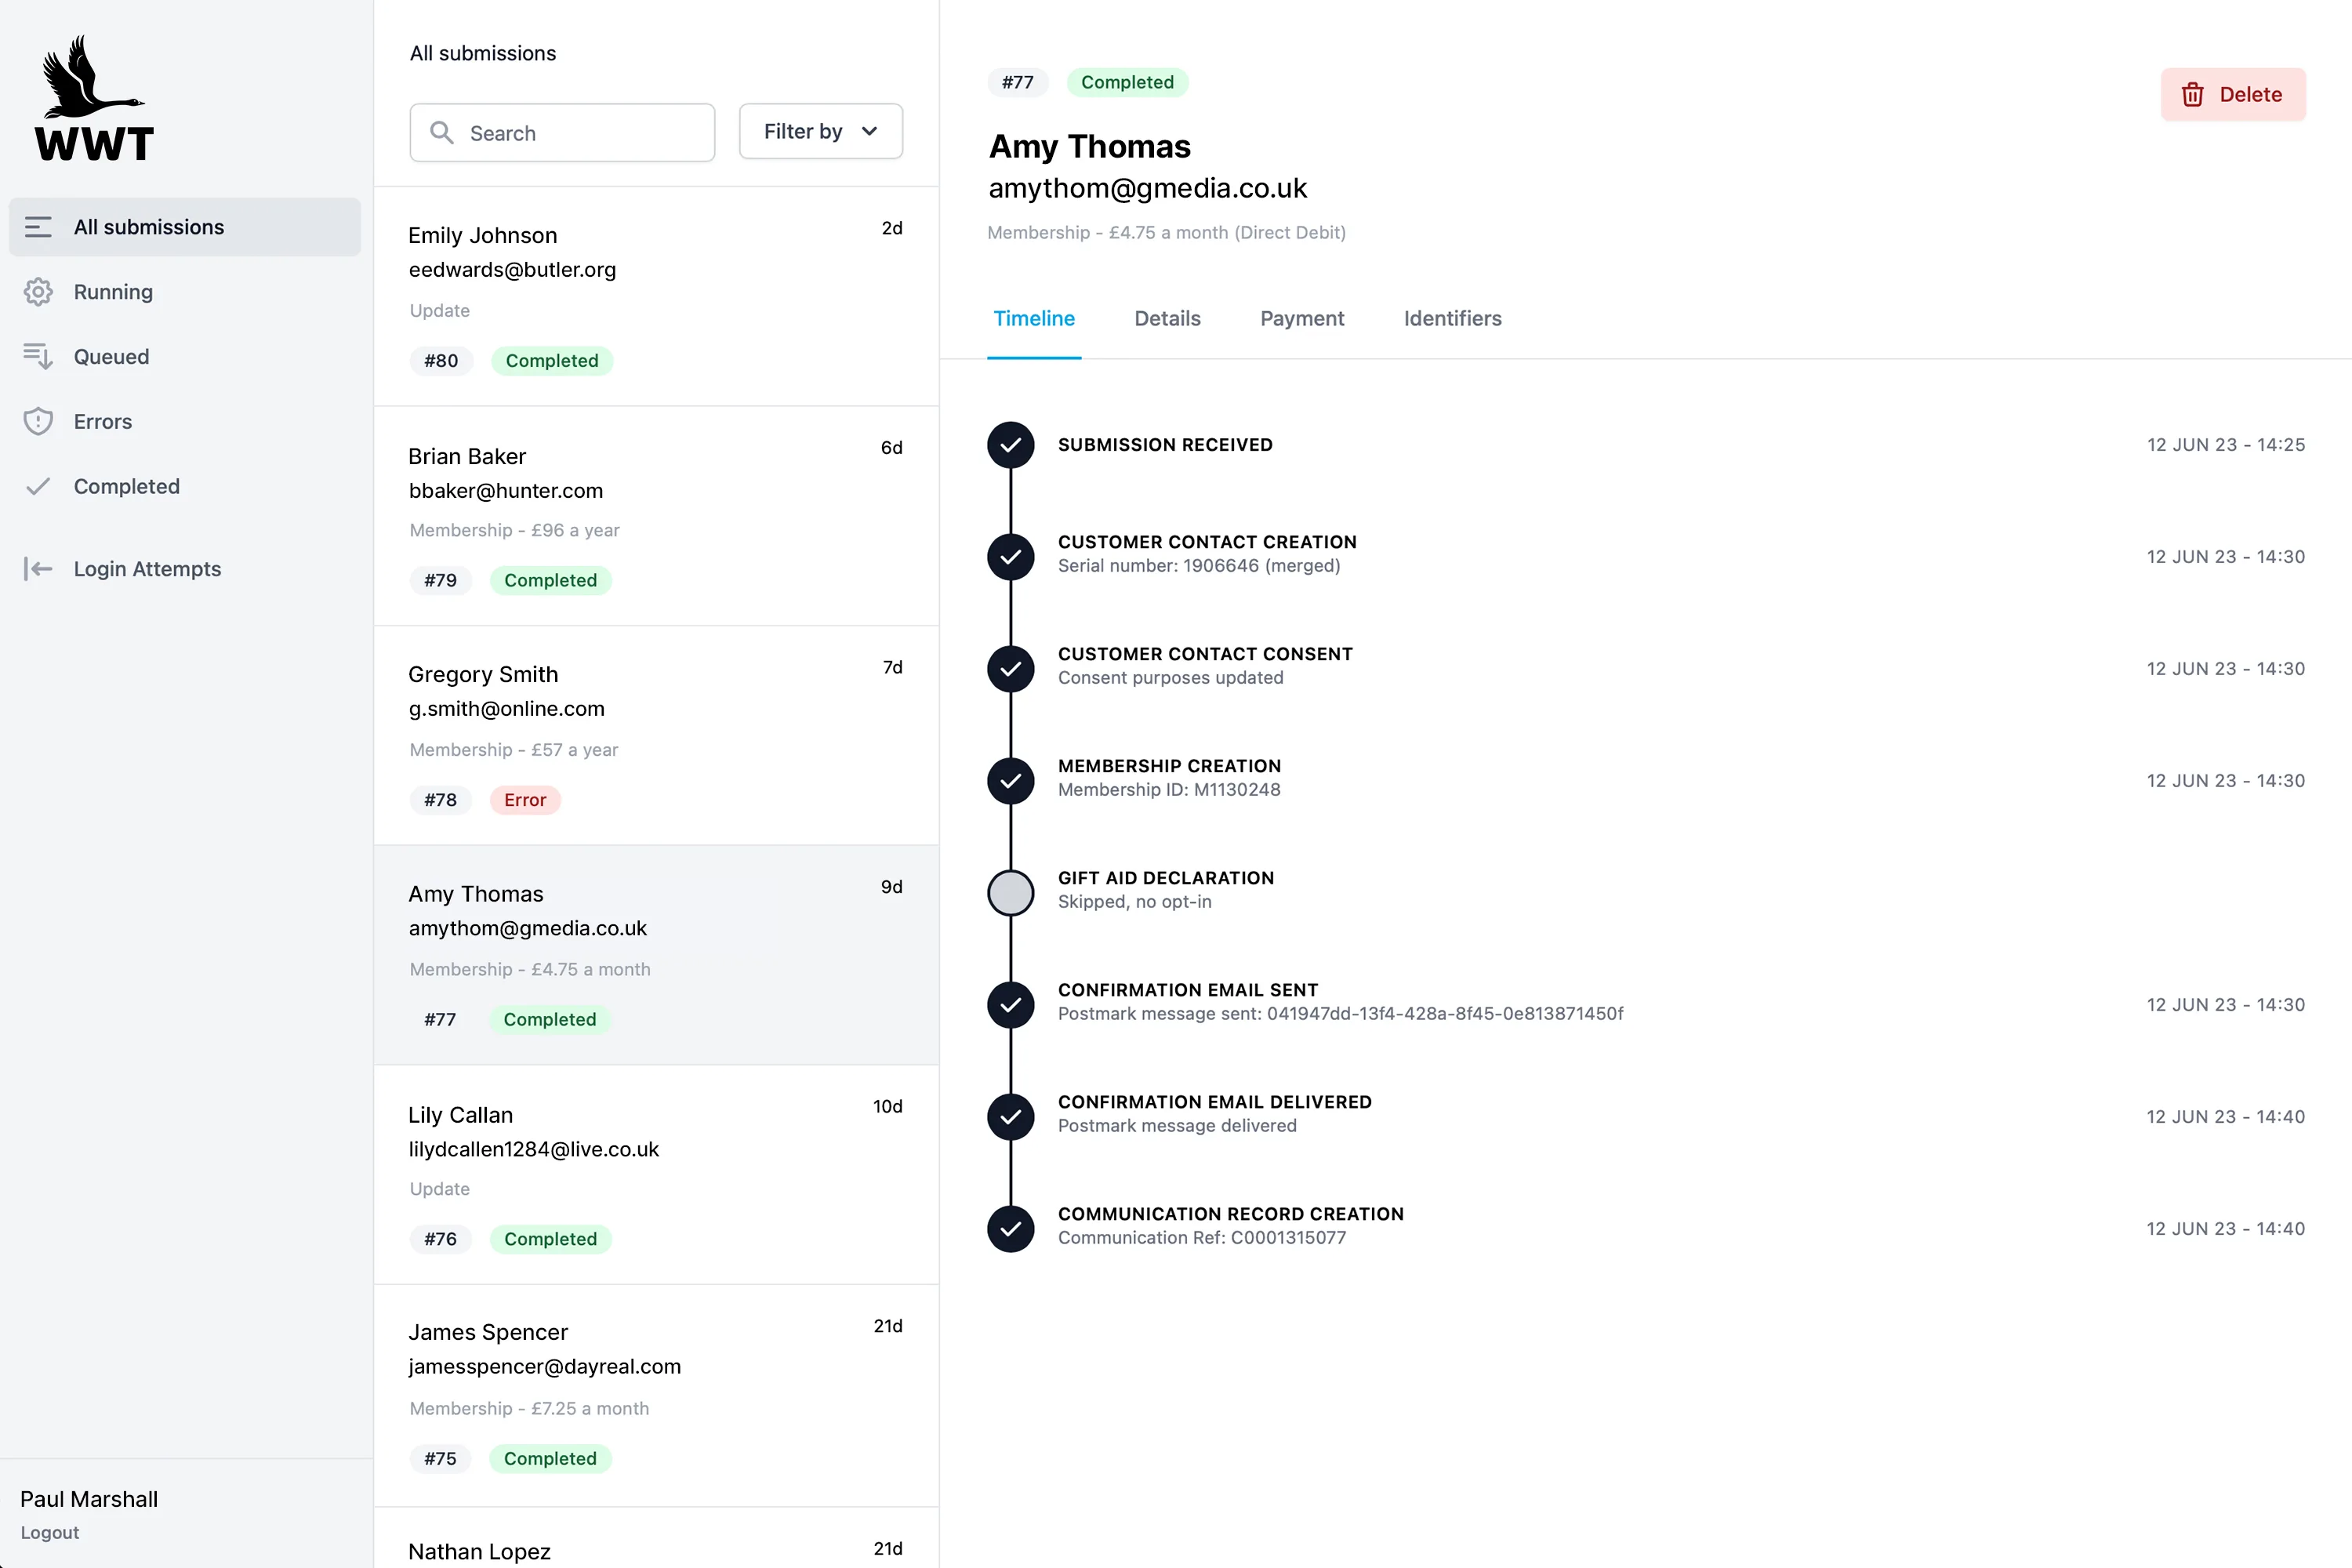Switch to the Details tab
The image size is (2352, 1568).
[x=1167, y=318]
